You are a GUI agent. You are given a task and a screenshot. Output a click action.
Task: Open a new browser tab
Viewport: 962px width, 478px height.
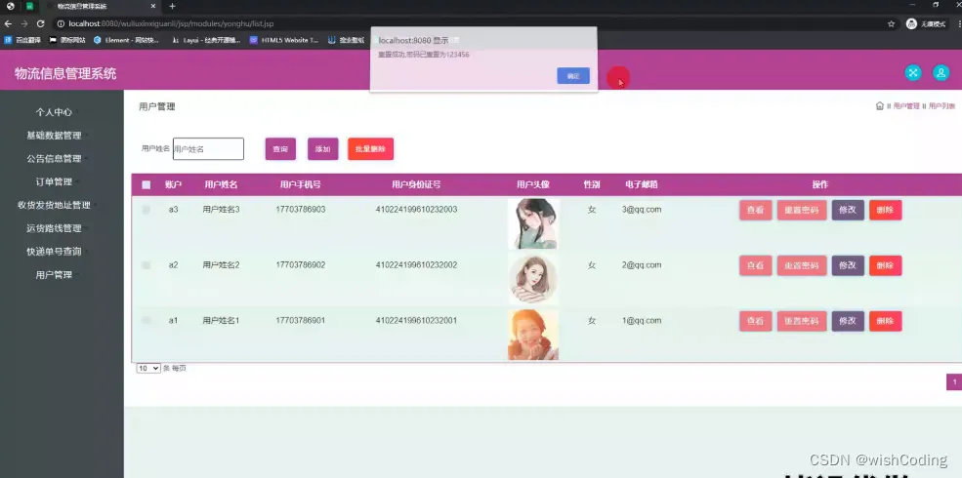[173, 6]
